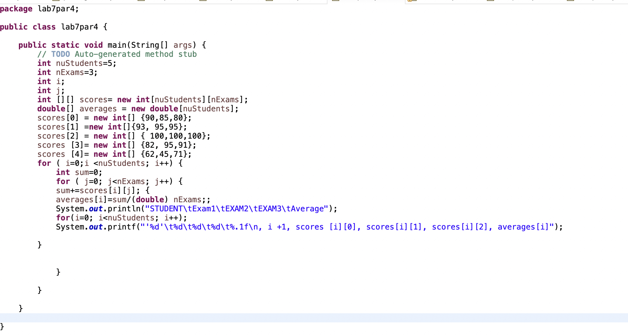
Task: Click the STUDENT header println statement
Action: click(195, 209)
